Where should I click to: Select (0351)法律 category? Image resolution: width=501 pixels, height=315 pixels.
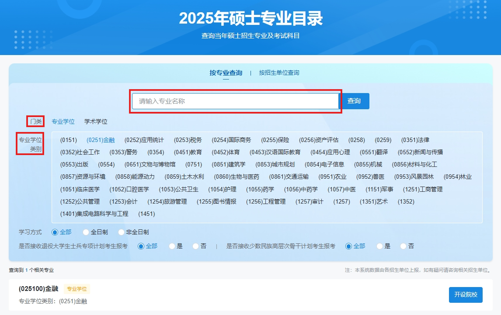coord(415,140)
